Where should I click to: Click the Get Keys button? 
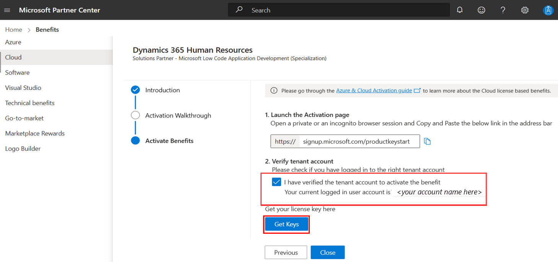[x=286, y=224]
